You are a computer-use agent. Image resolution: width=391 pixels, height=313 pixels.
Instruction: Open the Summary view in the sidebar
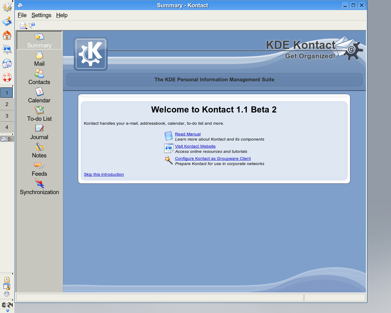[39, 40]
